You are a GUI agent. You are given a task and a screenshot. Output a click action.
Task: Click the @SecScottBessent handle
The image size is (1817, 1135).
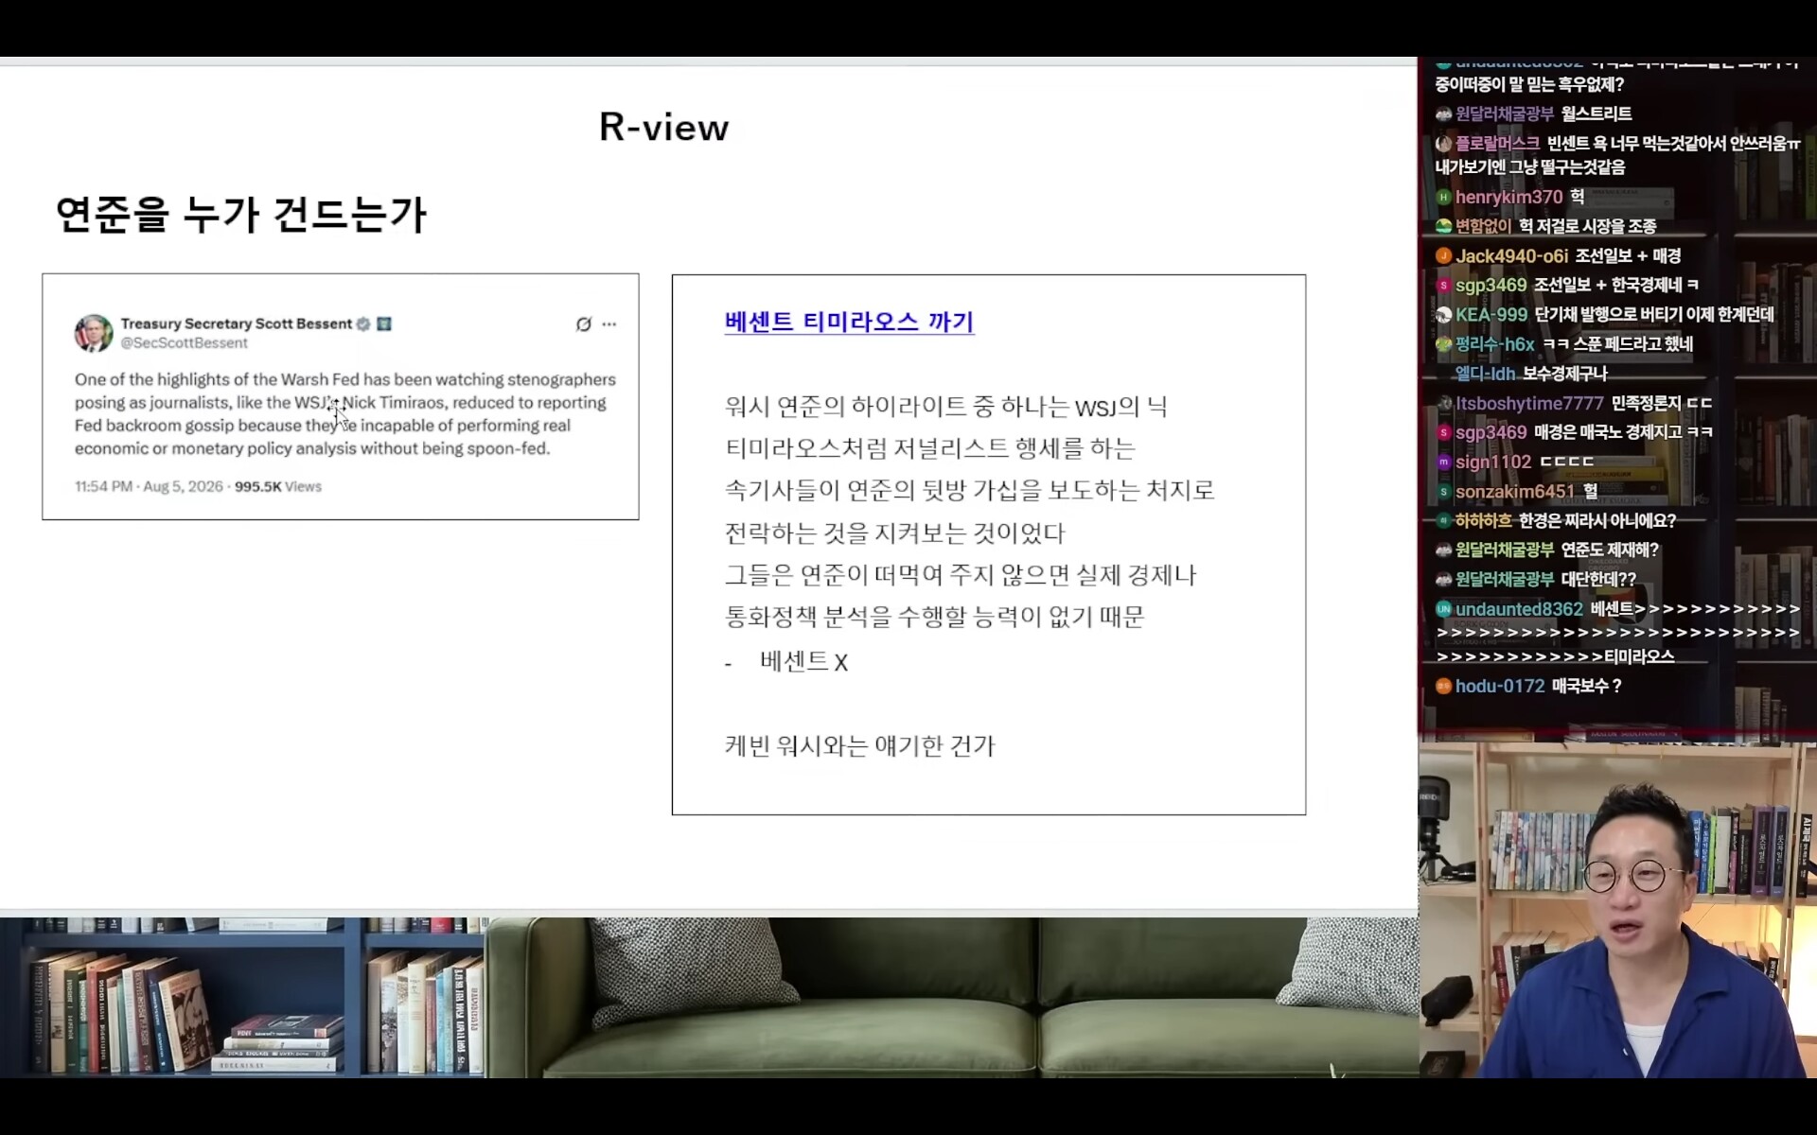[184, 343]
